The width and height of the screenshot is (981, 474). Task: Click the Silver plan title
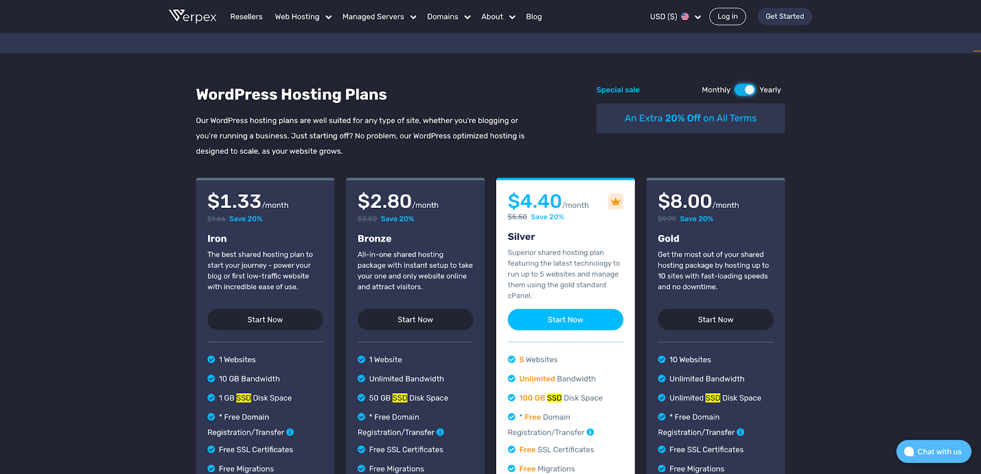[521, 237]
